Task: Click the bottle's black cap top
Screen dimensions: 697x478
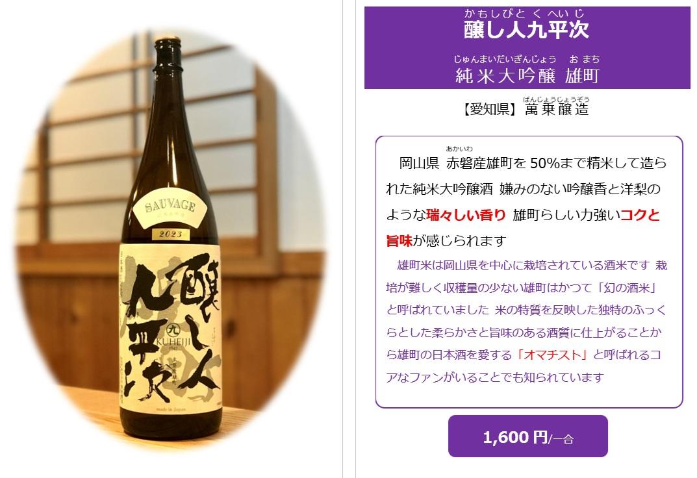Action: point(168,43)
